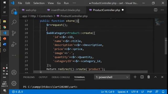168x94 pixels.
Task: Click the 'Http' breadcrumb
Action: [x=33, y=16]
